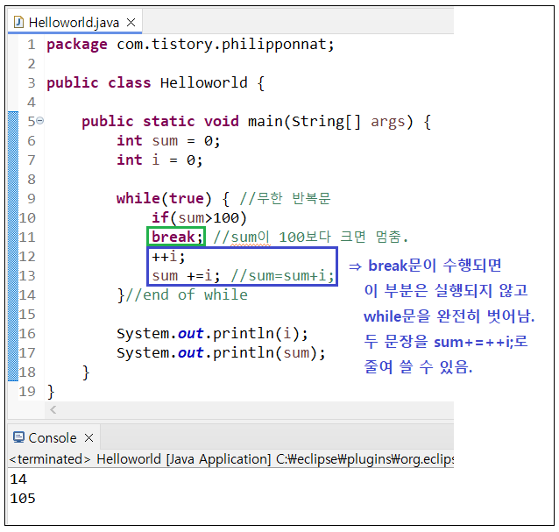Click the 'if(sum>100)' condition

click(x=199, y=218)
